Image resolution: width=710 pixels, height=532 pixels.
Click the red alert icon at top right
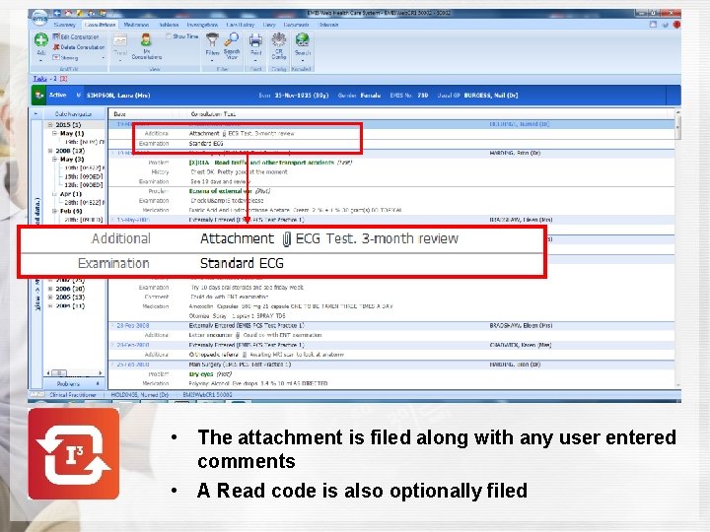point(676,25)
